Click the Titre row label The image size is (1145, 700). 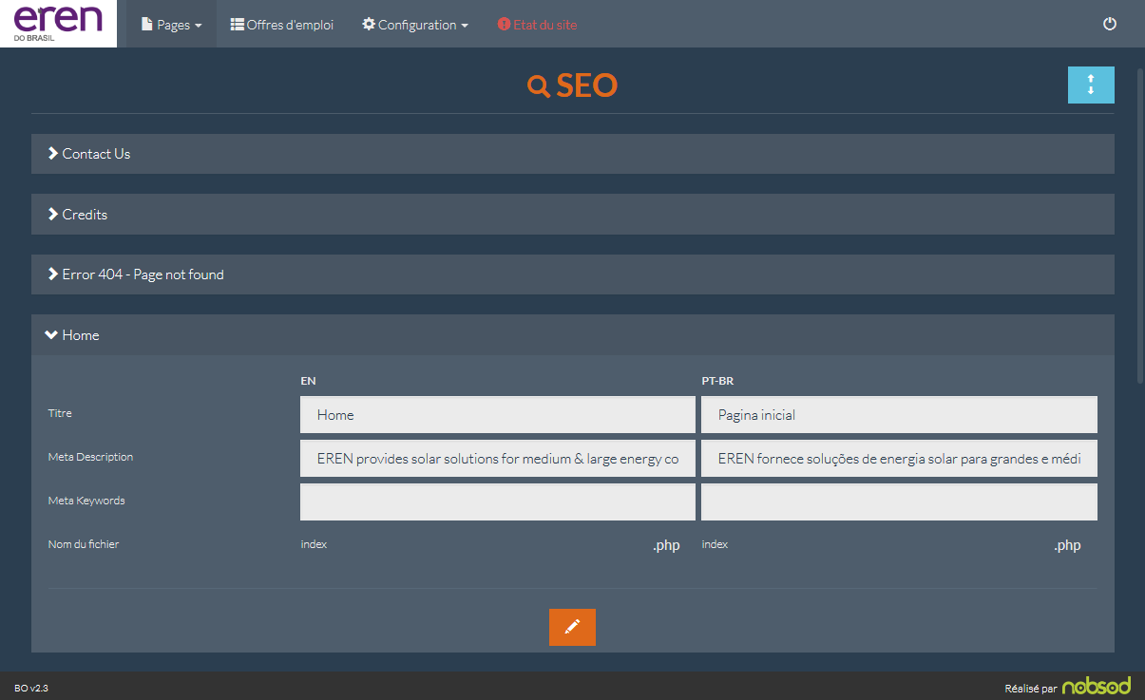pyautogui.click(x=60, y=413)
